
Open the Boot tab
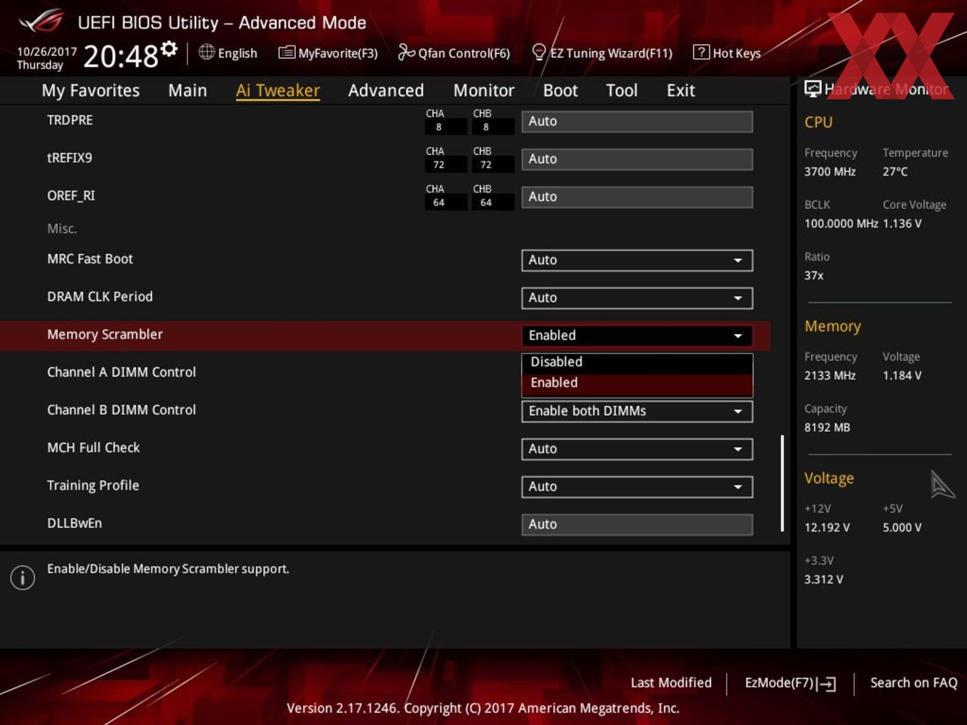click(x=560, y=90)
